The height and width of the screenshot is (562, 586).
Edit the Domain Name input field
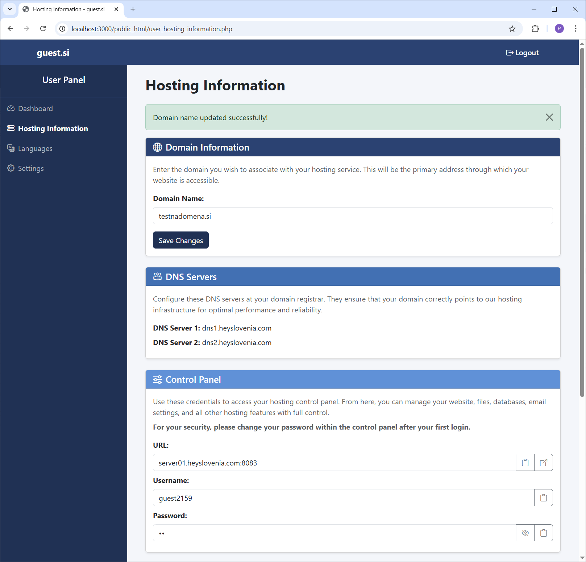point(353,216)
